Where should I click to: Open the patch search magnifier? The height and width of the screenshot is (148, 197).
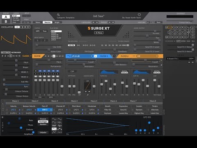point(58,15)
